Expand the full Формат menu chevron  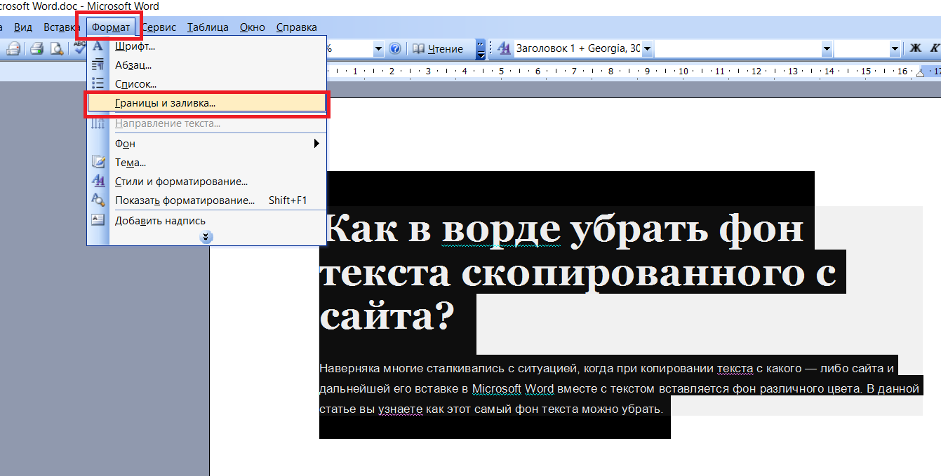tap(206, 237)
